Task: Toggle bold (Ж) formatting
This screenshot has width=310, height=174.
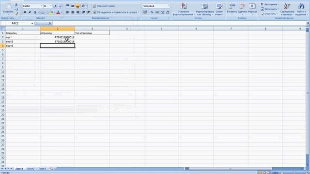Action: click(25, 13)
